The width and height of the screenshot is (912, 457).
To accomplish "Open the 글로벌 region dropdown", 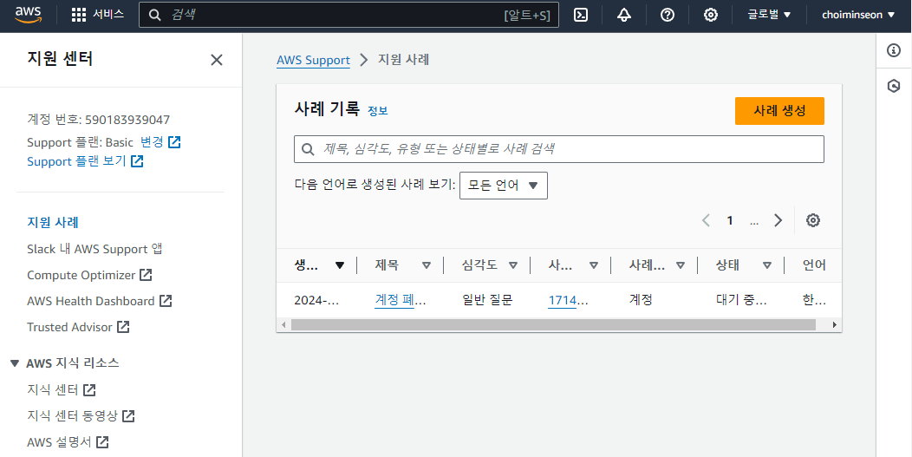I will (x=769, y=15).
